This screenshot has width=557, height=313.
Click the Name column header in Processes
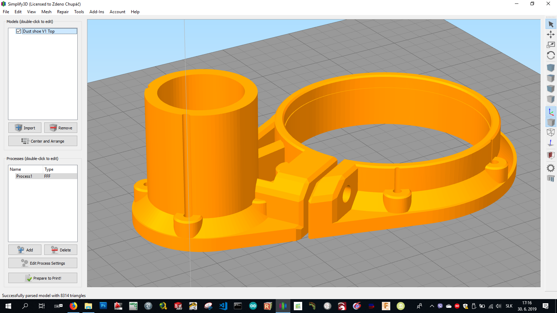tap(26, 169)
